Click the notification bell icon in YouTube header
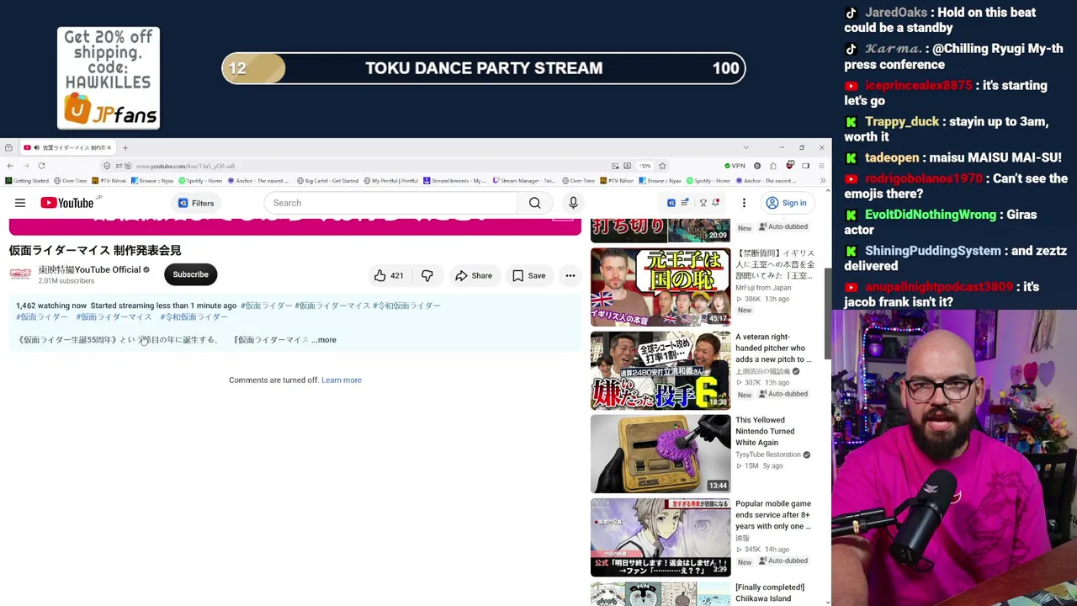 pyautogui.click(x=715, y=203)
